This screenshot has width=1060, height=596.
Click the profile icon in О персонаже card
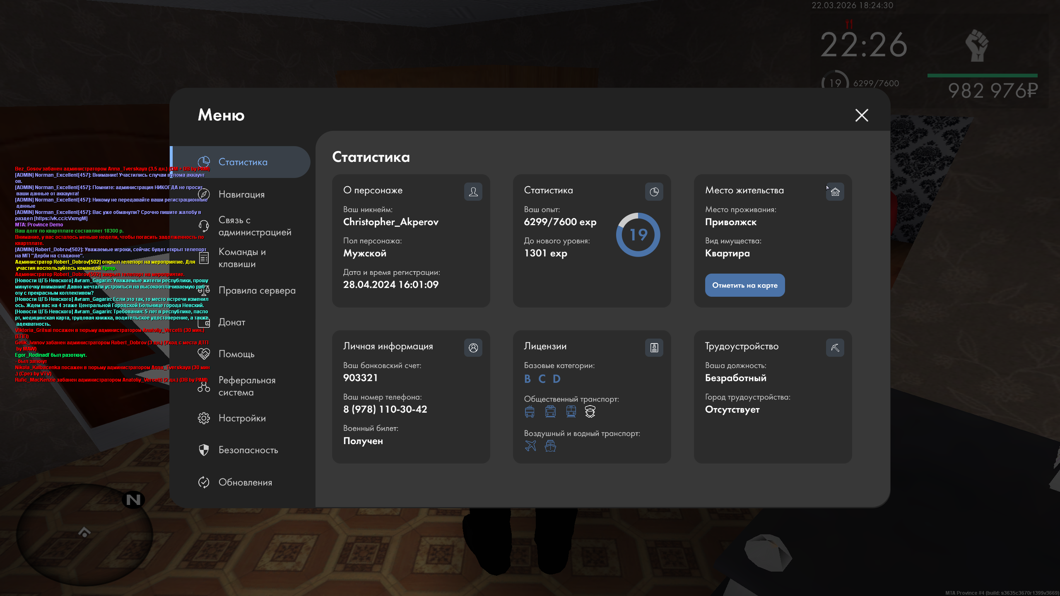(x=473, y=192)
